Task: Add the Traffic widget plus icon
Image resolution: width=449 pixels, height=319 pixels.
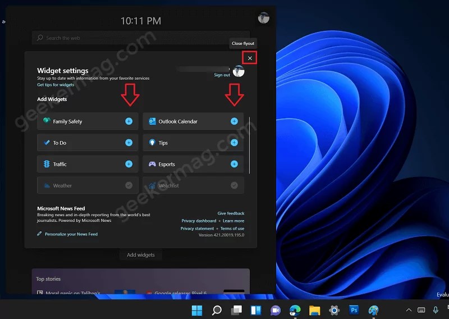Action: click(129, 164)
